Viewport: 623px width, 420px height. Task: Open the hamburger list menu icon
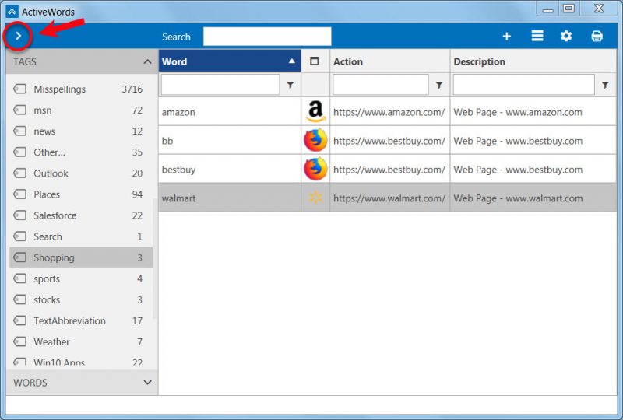point(537,36)
